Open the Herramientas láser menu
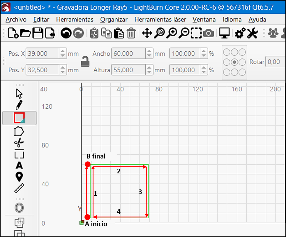The image size is (286, 237). (160, 19)
